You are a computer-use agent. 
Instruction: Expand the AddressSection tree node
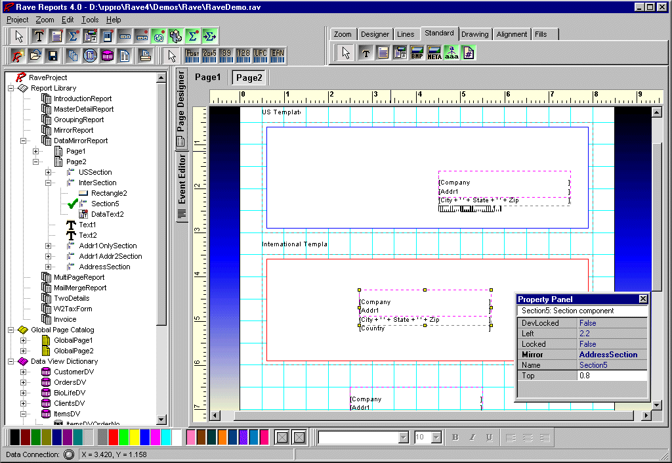[x=49, y=267]
